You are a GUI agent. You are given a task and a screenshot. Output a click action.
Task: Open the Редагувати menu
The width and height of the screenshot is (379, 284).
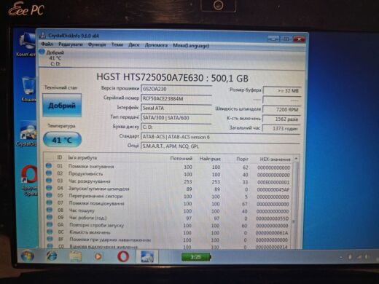[x=71, y=44]
